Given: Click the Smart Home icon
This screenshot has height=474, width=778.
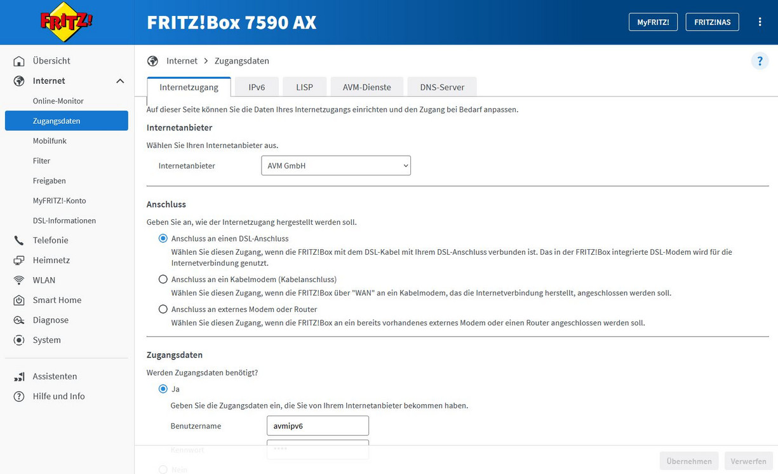Looking at the screenshot, I should click(19, 300).
